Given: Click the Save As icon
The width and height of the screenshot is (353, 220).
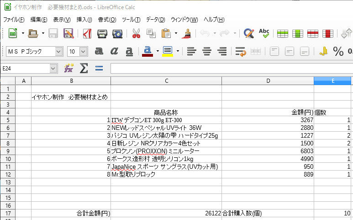Looking at the screenshot, I should tap(68, 33).
